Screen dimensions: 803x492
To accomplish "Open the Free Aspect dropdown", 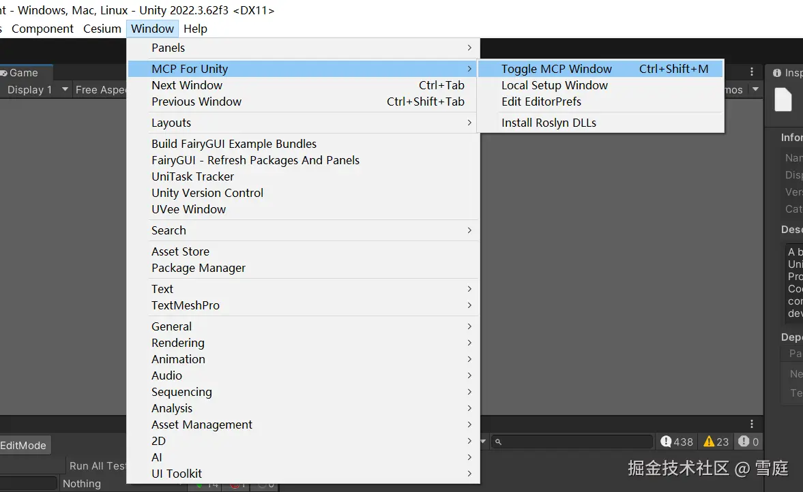I will coord(100,89).
